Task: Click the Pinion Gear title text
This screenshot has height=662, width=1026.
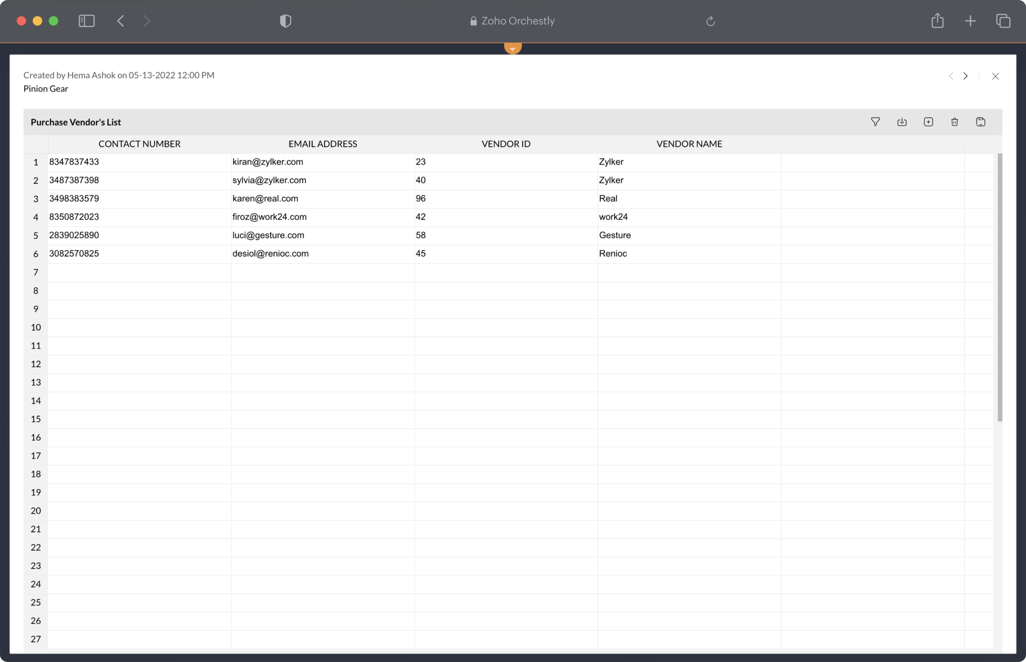Action: click(46, 89)
